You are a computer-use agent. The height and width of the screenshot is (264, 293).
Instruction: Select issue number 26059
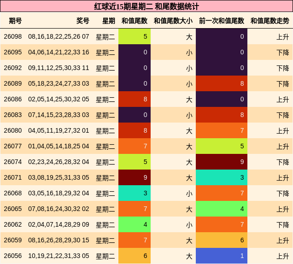(x=13, y=240)
